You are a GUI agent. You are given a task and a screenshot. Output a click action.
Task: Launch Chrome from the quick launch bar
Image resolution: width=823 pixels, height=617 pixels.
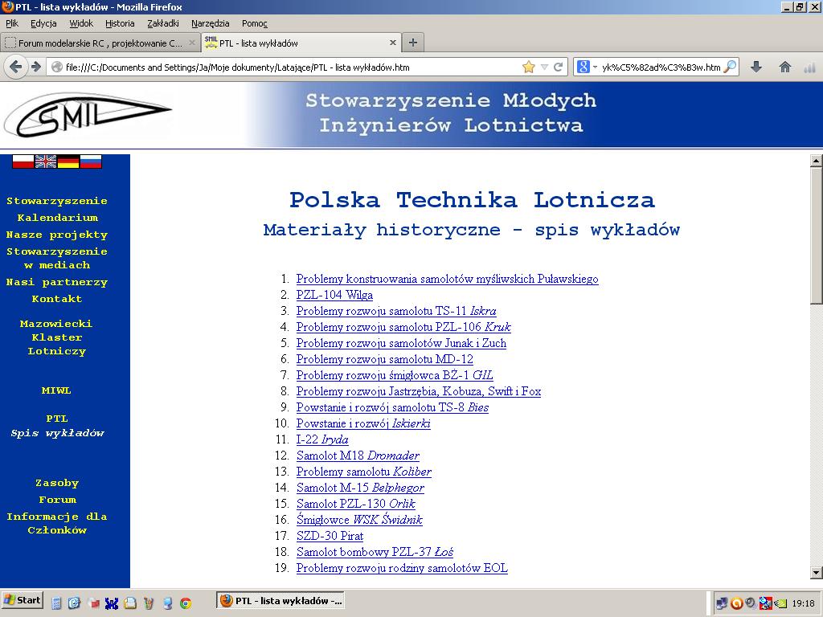click(186, 602)
